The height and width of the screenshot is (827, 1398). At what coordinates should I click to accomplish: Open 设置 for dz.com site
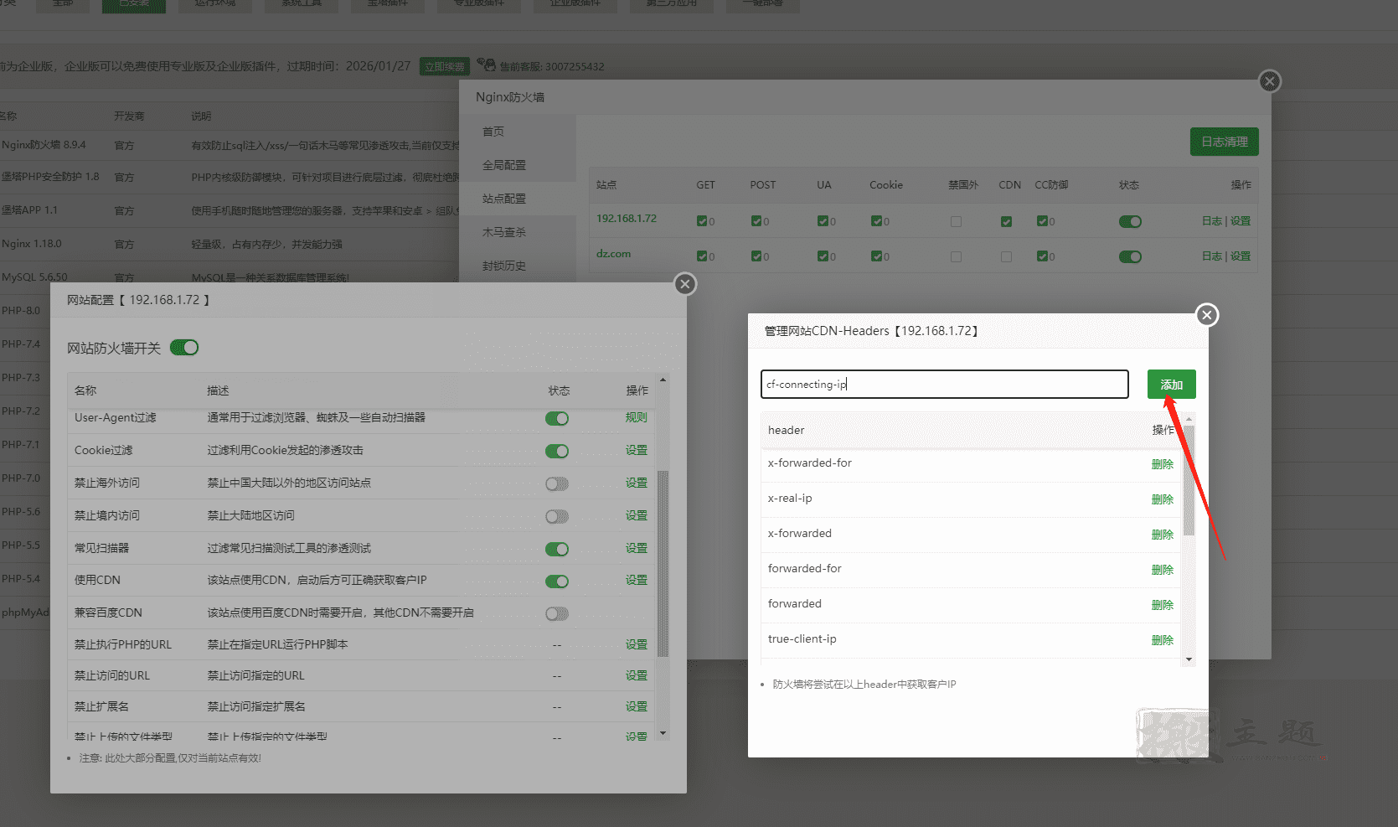click(1241, 256)
